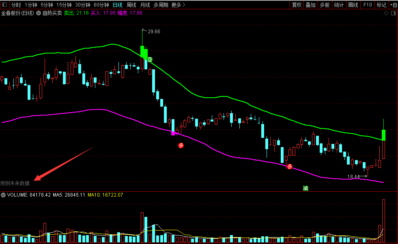Select the 周线 weekly period

[x=131, y=5]
